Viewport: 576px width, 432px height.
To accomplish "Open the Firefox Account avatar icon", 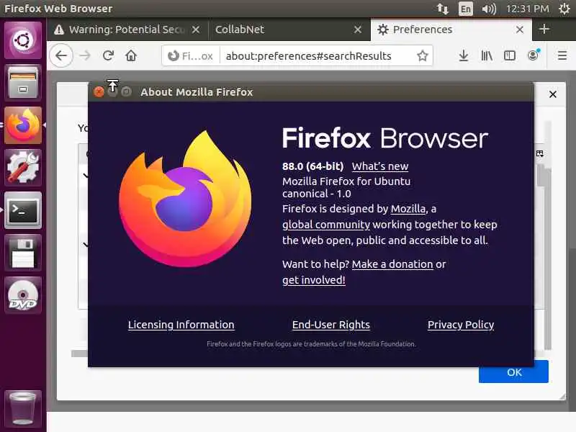I will [x=533, y=55].
